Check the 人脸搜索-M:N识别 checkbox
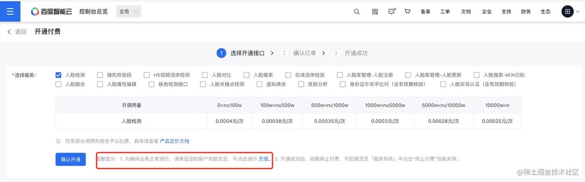Image resolution: width=585 pixels, height=182 pixels. click(477, 75)
